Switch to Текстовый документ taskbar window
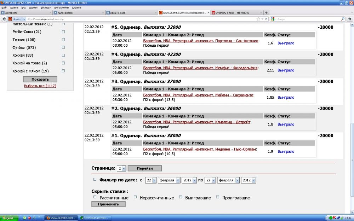This screenshot has width=354, height=221. tap(94, 218)
